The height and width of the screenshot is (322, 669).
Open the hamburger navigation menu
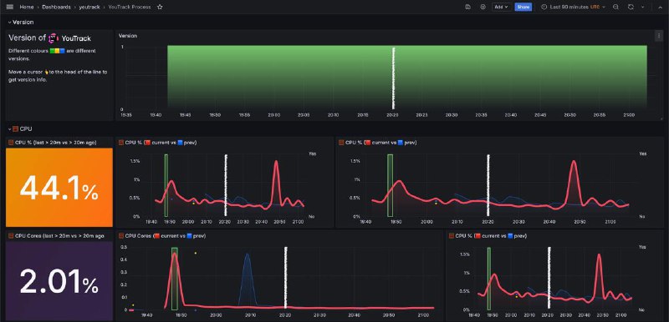10,7
